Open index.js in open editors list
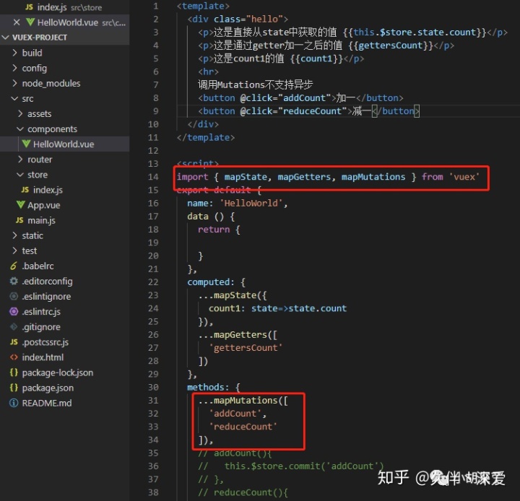 click(x=65, y=7)
